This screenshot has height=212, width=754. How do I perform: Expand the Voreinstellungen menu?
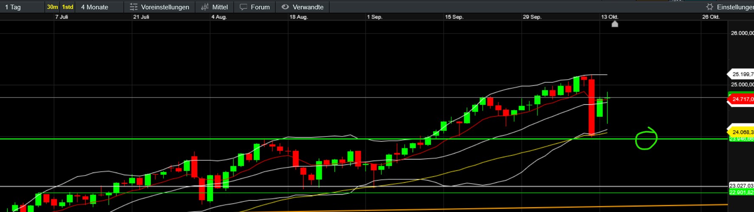pos(165,7)
